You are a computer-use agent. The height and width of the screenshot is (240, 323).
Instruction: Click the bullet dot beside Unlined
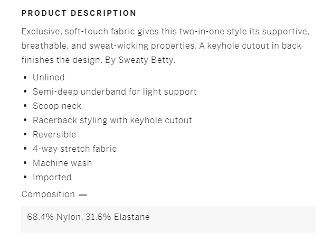25,78
